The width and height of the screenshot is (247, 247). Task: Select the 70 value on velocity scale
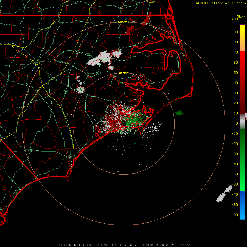(236, 52)
